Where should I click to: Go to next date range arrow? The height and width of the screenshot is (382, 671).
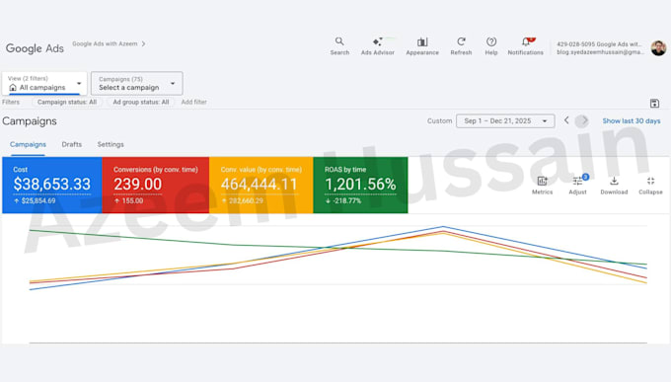click(x=584, y=120)
